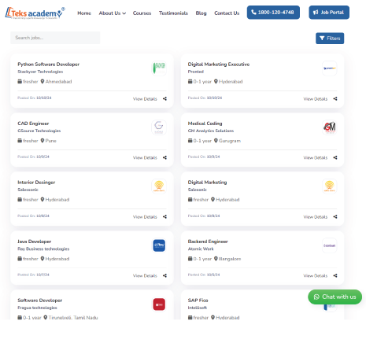Click into the Search jobs field
Screen dimensions: 366x354
(x=55, y=38)
